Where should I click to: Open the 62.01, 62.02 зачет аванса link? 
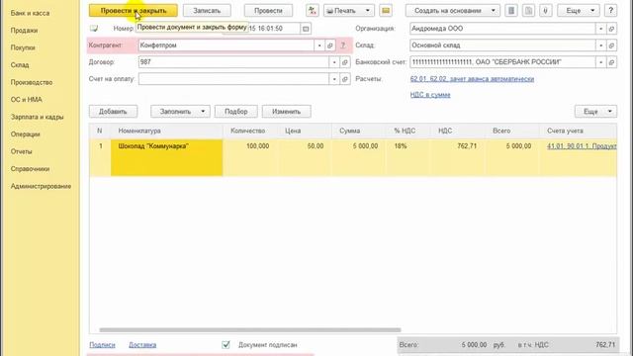pyautogui.click(x=472, y=79)
